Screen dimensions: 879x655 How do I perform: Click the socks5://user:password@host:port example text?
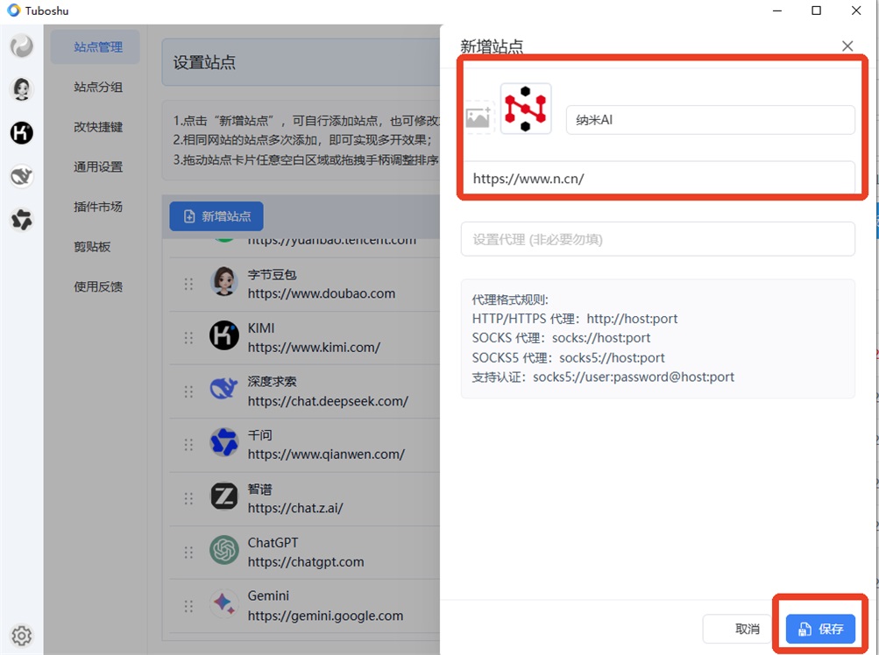(x=634, y=377)
